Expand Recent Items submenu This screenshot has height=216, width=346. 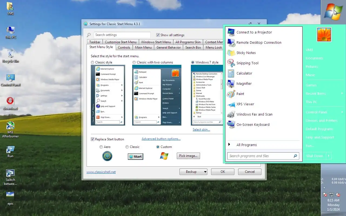342,93
